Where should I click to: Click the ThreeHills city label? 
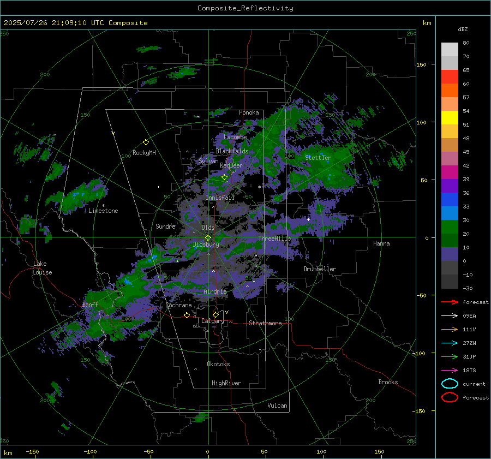coord(274,239)
